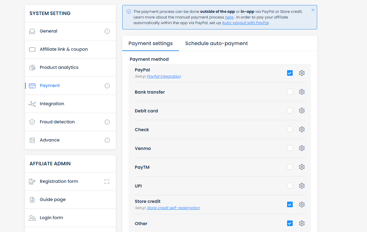Dismiss the payment info banner
Image resolution: width=367 pixels, height=232 pixels.
click(313, 10)
